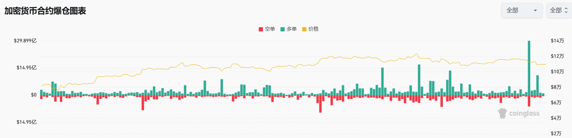This screenshot has height=138, width=572.
Task: Click the tallest green long-liquidation bar
Action: [x=529, y=68]
